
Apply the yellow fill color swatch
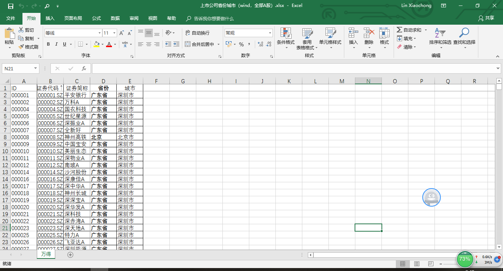pos(96,44)
